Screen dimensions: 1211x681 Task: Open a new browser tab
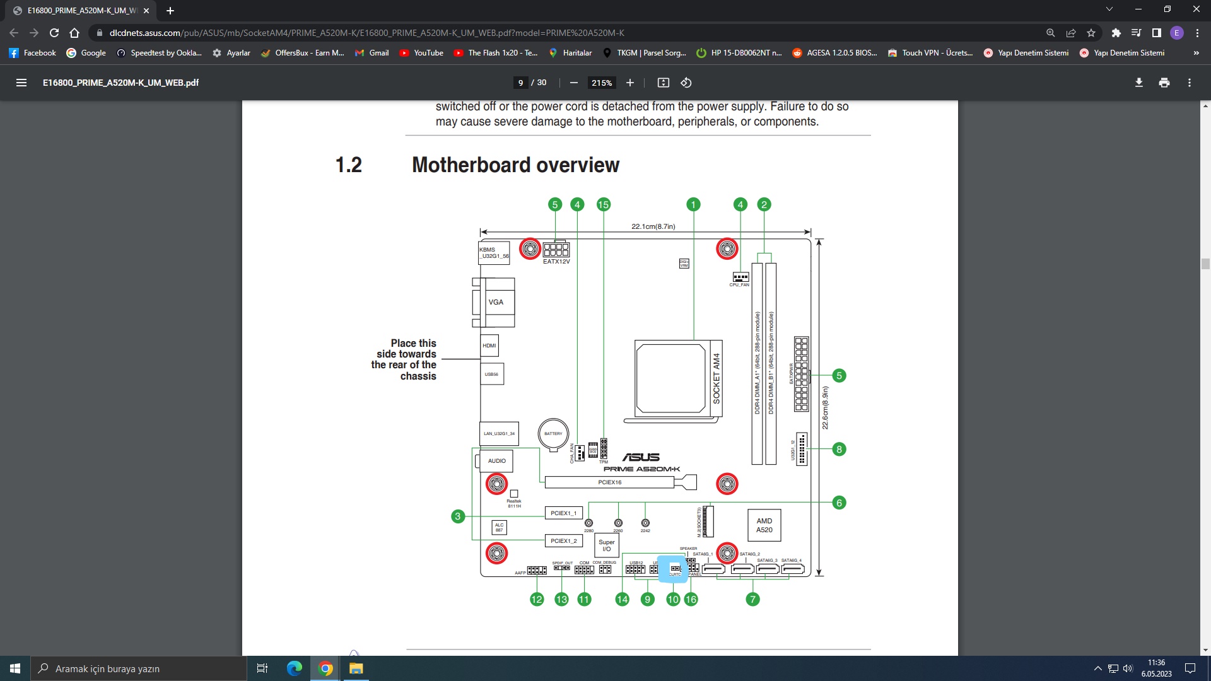click(x=170, y=11)
